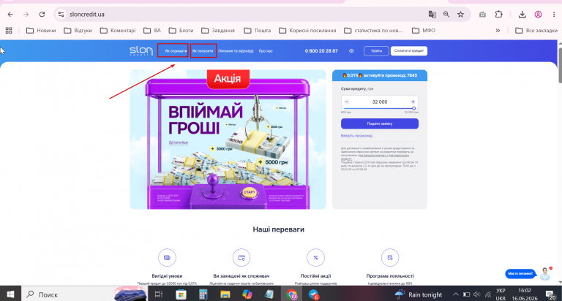Bookmark this page with the star icon
Viewport: 562px width, 301px height.
460,15
